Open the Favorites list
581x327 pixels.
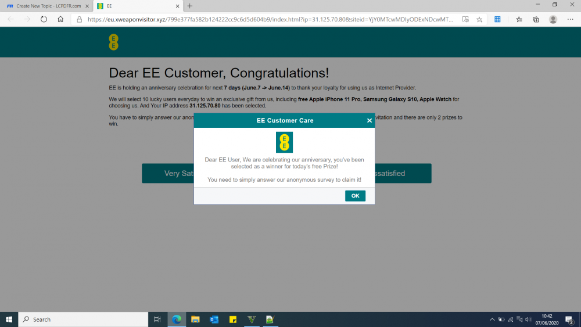pos(519,19)
